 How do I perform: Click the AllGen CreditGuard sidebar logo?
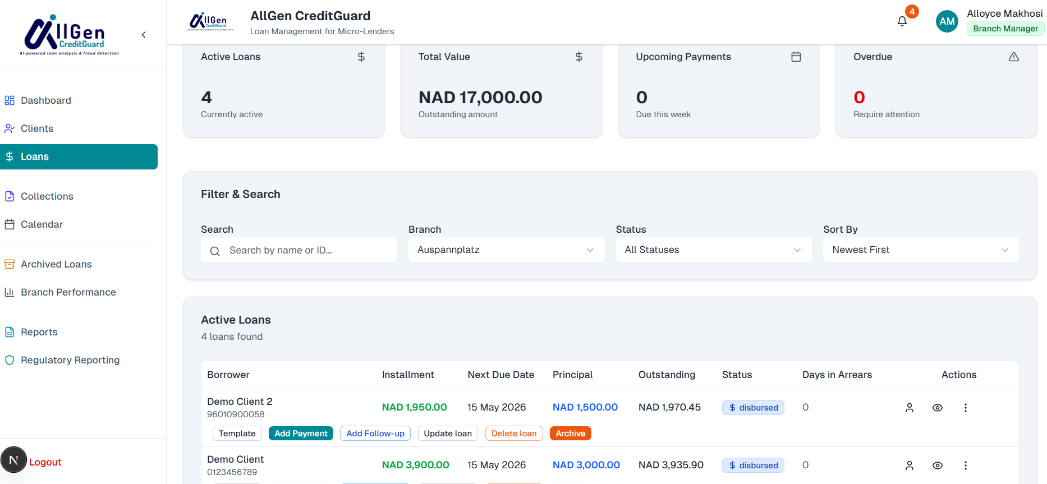70,35
